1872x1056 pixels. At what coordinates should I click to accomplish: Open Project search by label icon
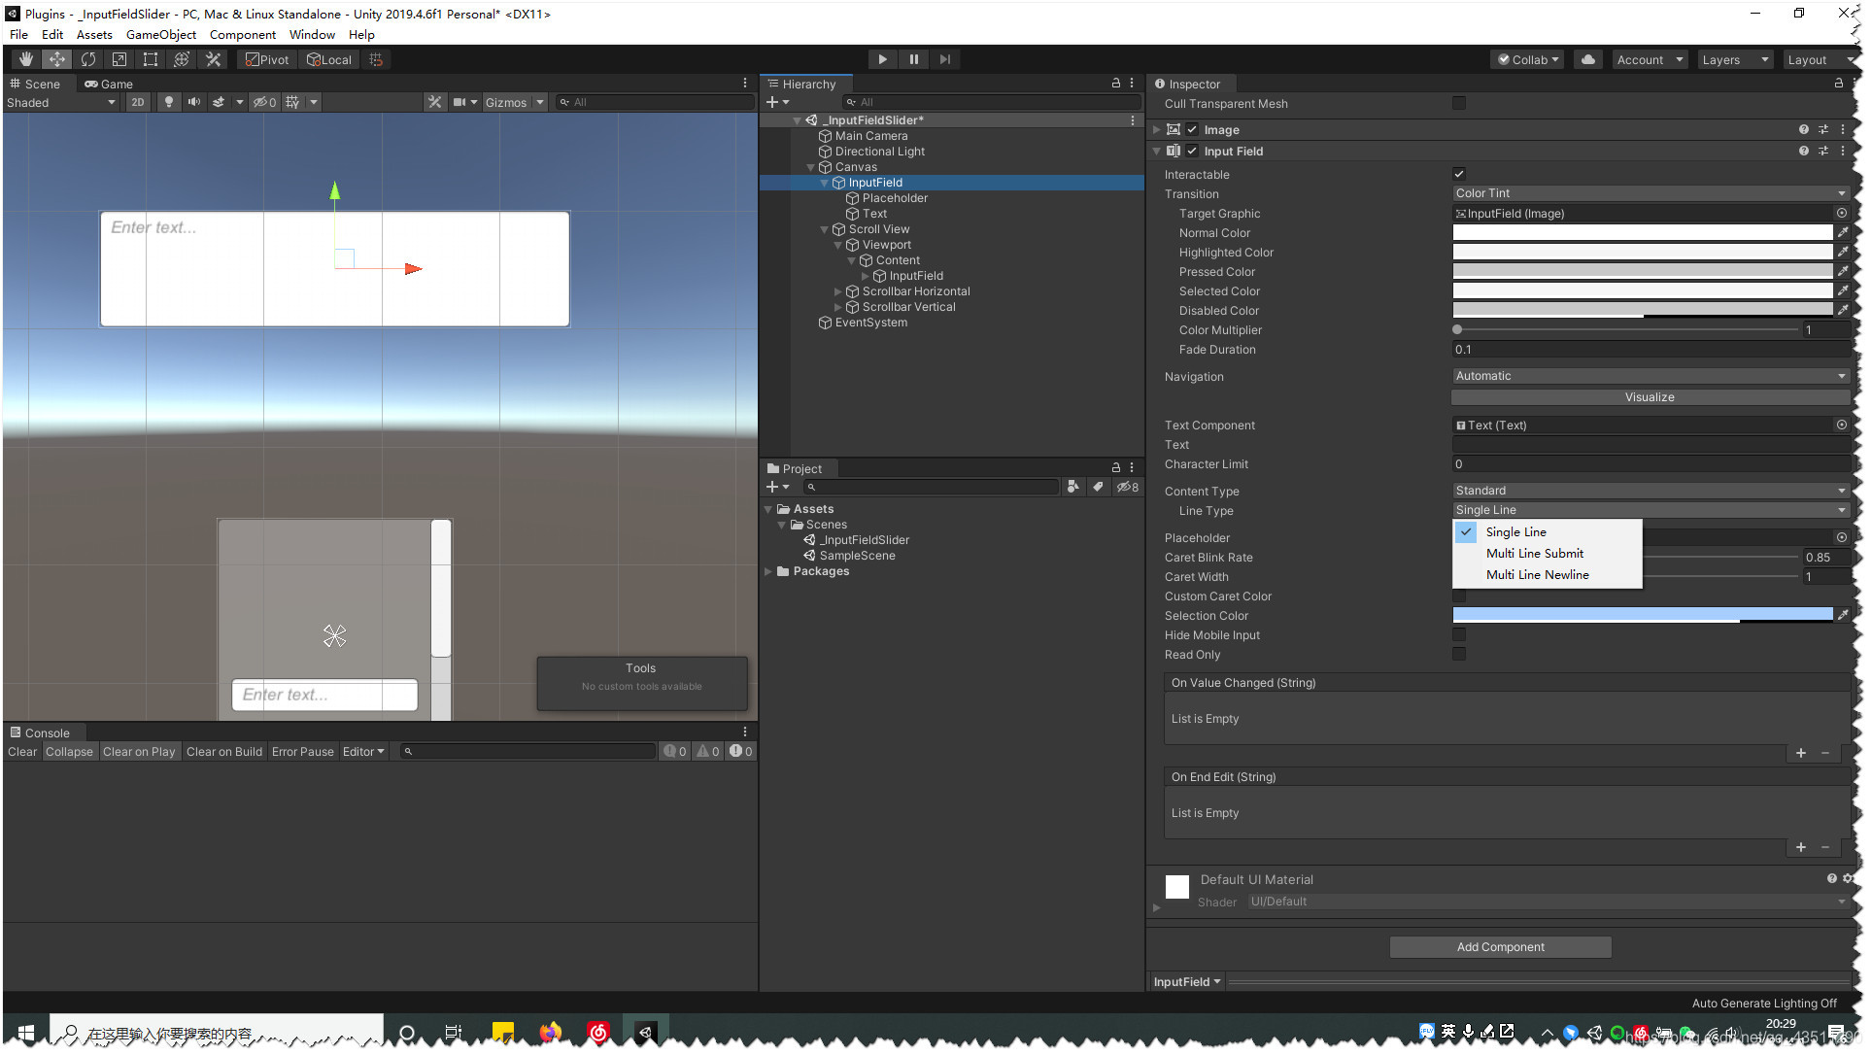pyautogui.click(x=1098, y=487)
